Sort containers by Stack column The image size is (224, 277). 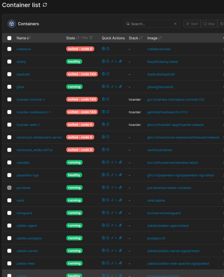pyautogui.click(x=136, y=38)
